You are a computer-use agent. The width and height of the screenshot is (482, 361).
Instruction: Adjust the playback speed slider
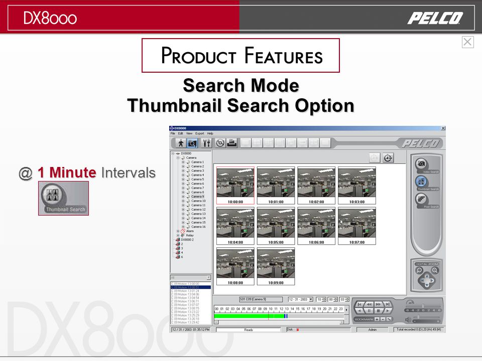(423, 306)
